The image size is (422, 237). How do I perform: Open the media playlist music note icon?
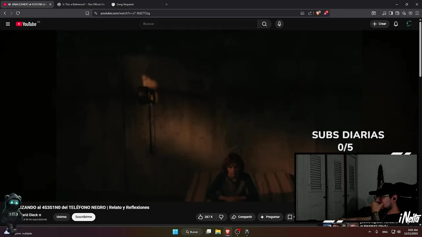384,13
